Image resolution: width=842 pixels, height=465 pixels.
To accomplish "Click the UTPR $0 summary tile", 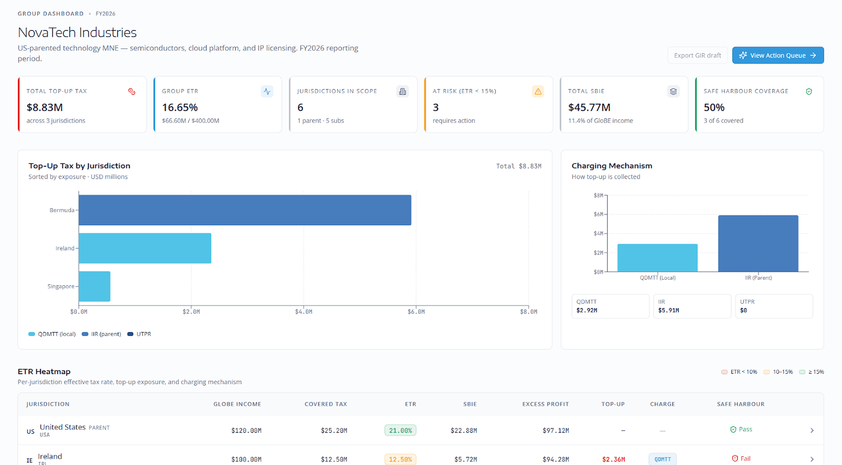I will 774,306.
